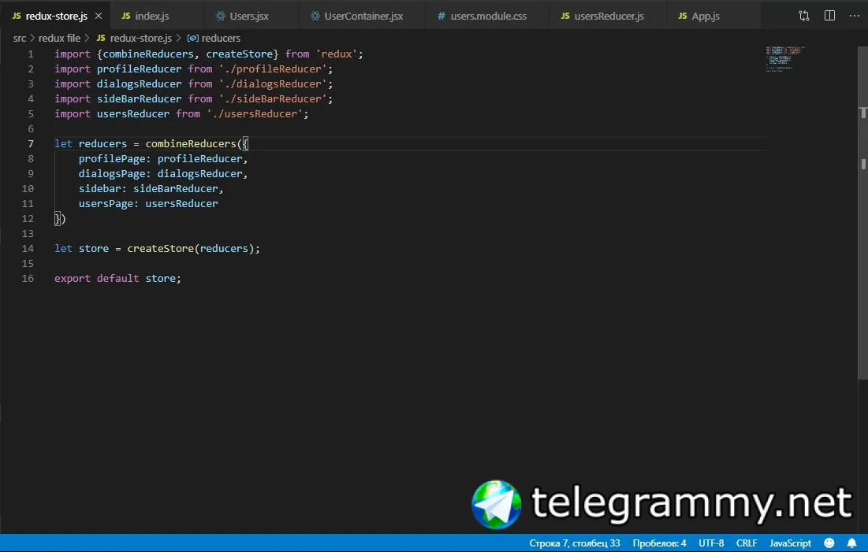Open notifications bell icon
This screenshot has height=552, width=868.
pyautogui.click(x=852, y=543)
